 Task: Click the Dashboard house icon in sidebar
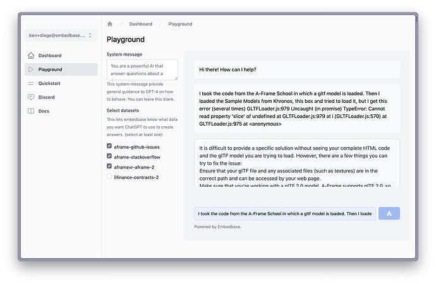click(31, 56)
